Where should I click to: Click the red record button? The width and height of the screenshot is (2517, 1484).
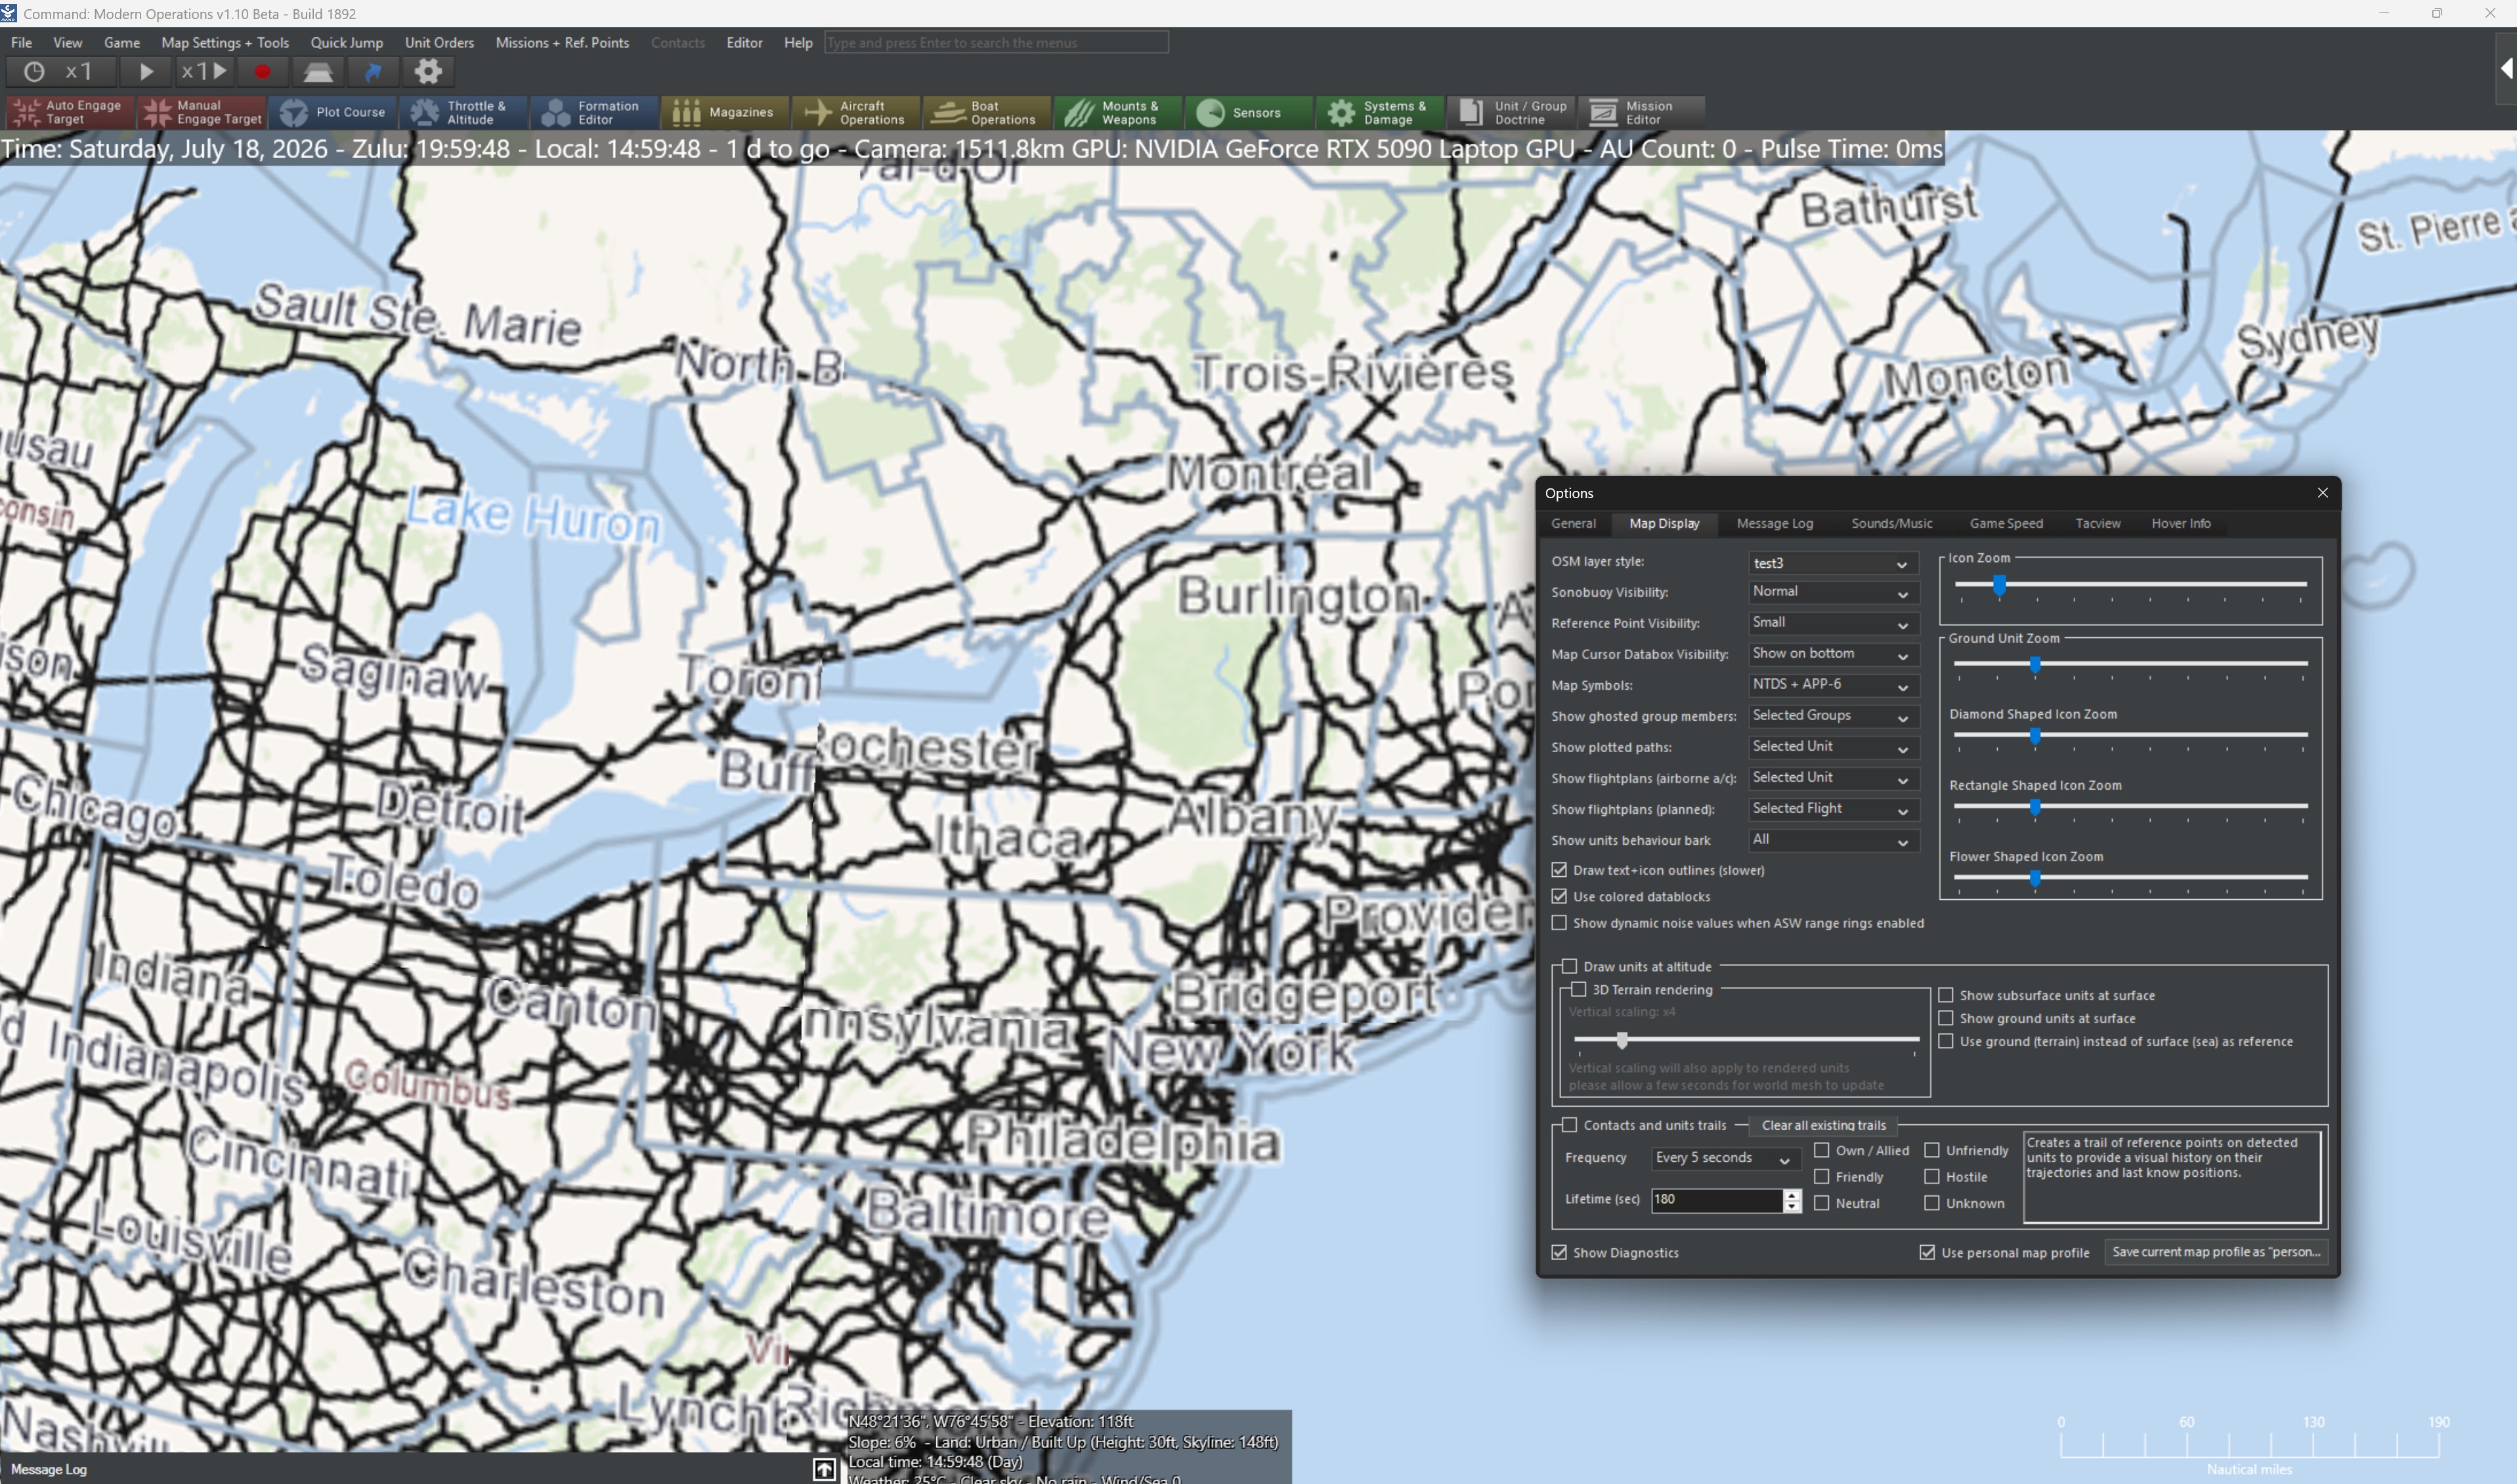263,72
